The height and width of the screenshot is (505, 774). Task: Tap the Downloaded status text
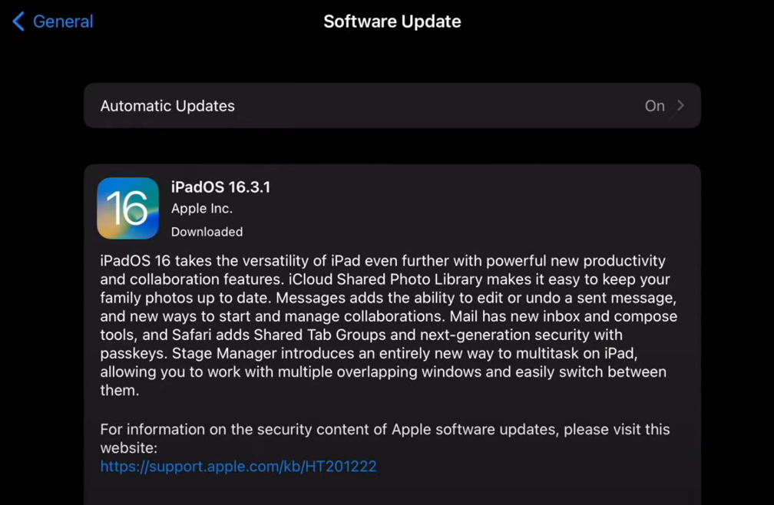click(x=207, y=232)
